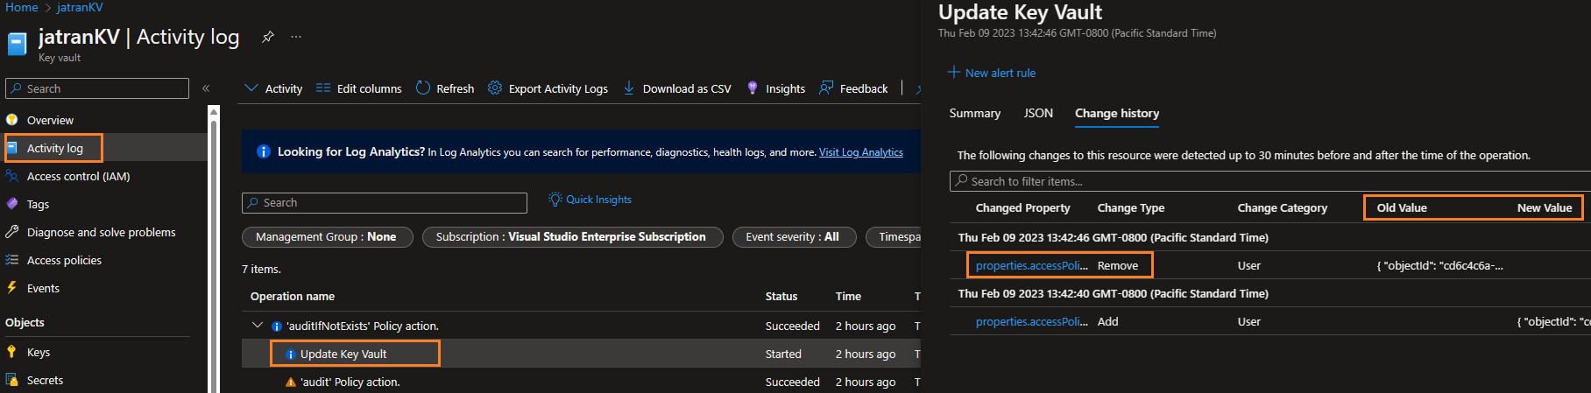Click Export Activity Logs
Screen dimensions: 1591x393
(548, 88)
